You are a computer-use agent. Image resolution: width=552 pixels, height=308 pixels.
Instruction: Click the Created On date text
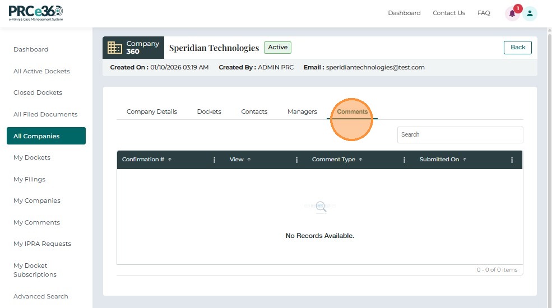point(159,67)
